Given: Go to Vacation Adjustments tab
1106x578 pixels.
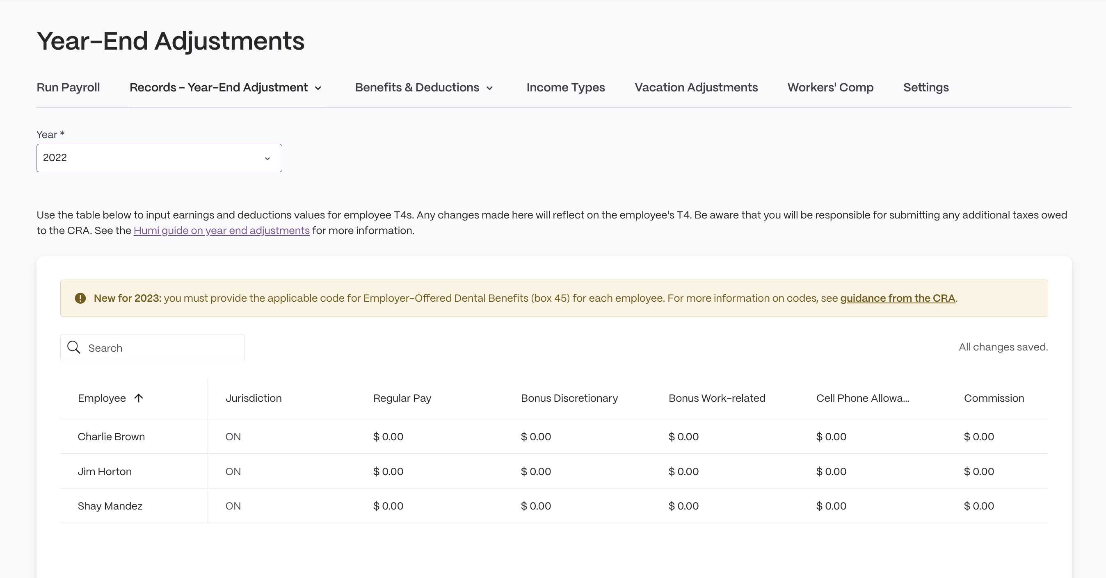Looking at the screenshot, I should (x=696, y=88).
